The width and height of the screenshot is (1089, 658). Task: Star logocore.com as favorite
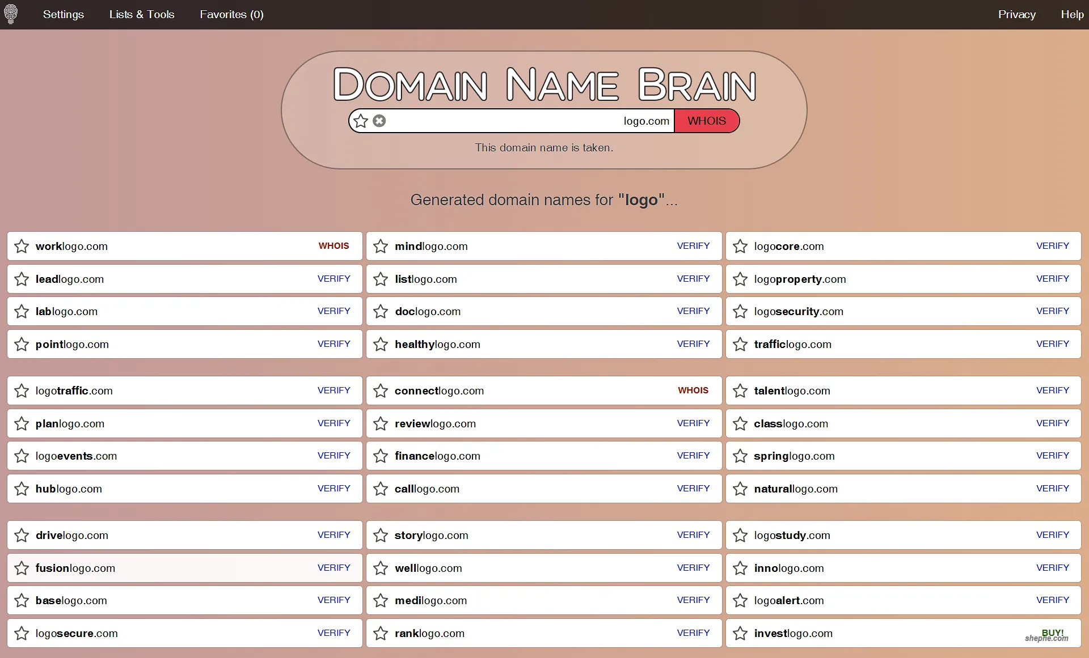coord(740,246)
